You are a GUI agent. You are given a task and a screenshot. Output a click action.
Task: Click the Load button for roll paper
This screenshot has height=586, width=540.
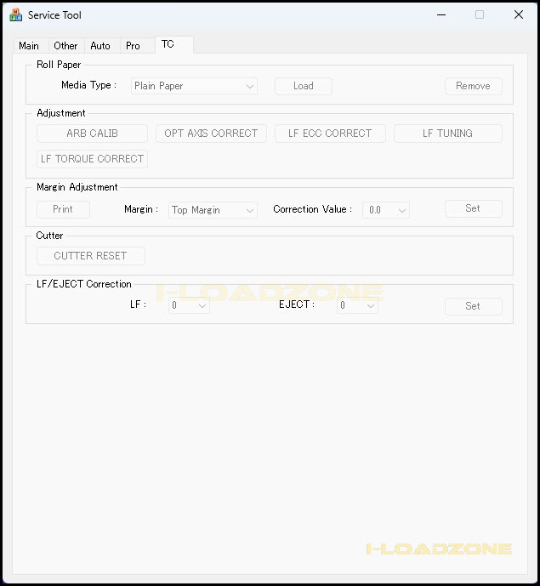coord(303,86)
